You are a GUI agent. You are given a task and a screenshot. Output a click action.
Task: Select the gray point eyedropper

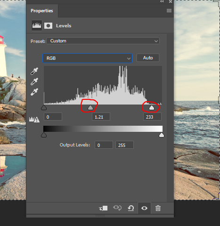click(34, 81)
